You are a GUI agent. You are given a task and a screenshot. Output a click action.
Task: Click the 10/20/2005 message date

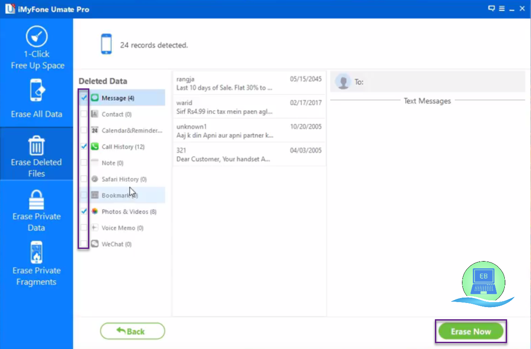point(305,126)
